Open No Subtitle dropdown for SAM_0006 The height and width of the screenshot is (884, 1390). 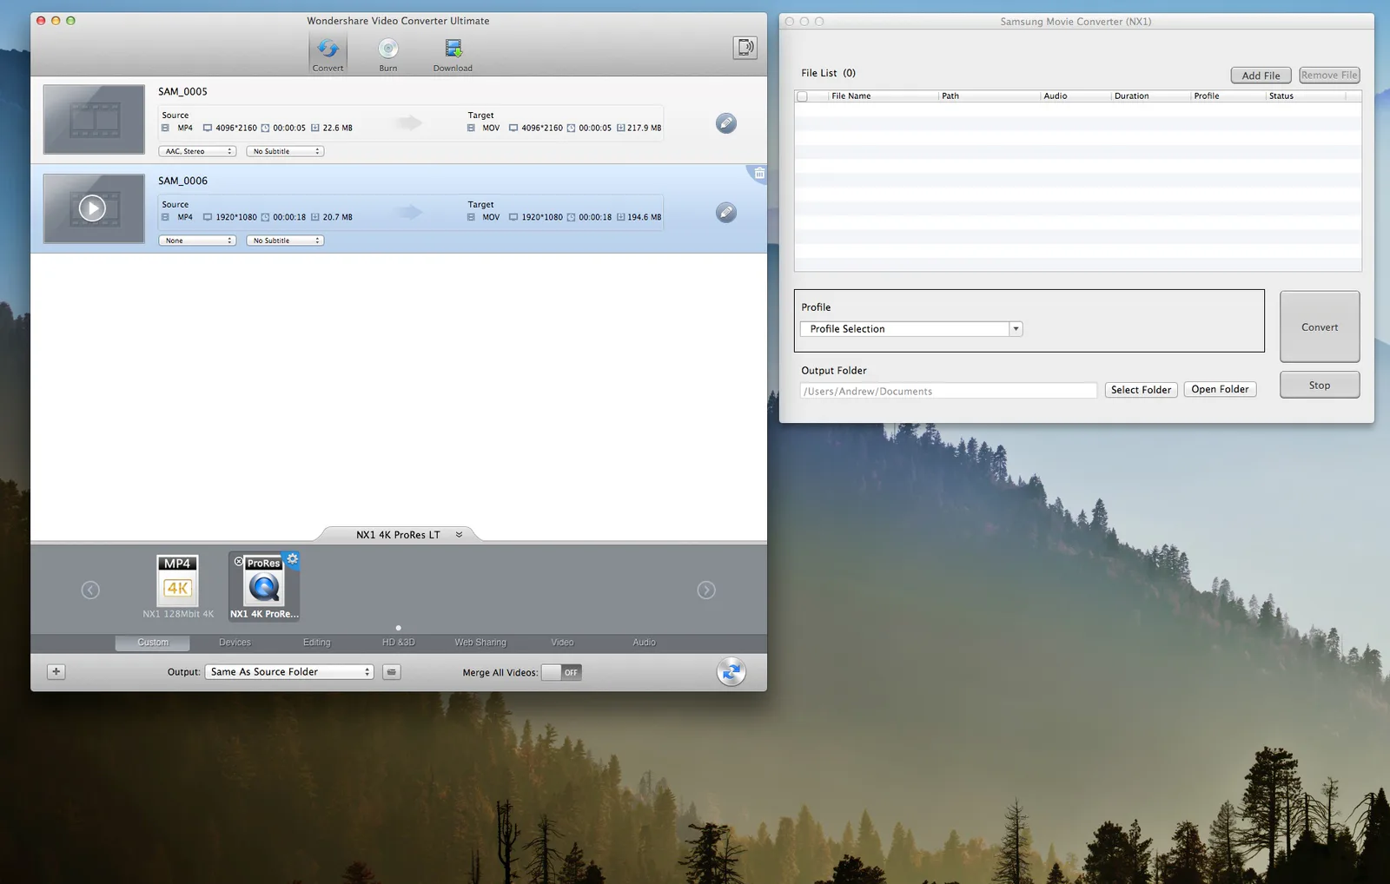tap(285, 241)
